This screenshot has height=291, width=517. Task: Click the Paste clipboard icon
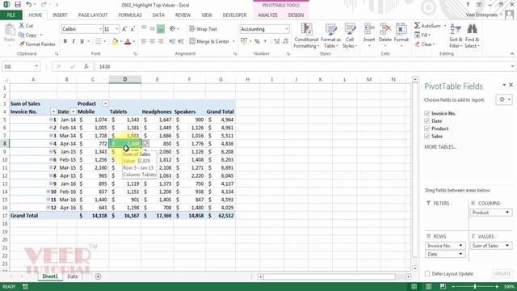[10, 31]
